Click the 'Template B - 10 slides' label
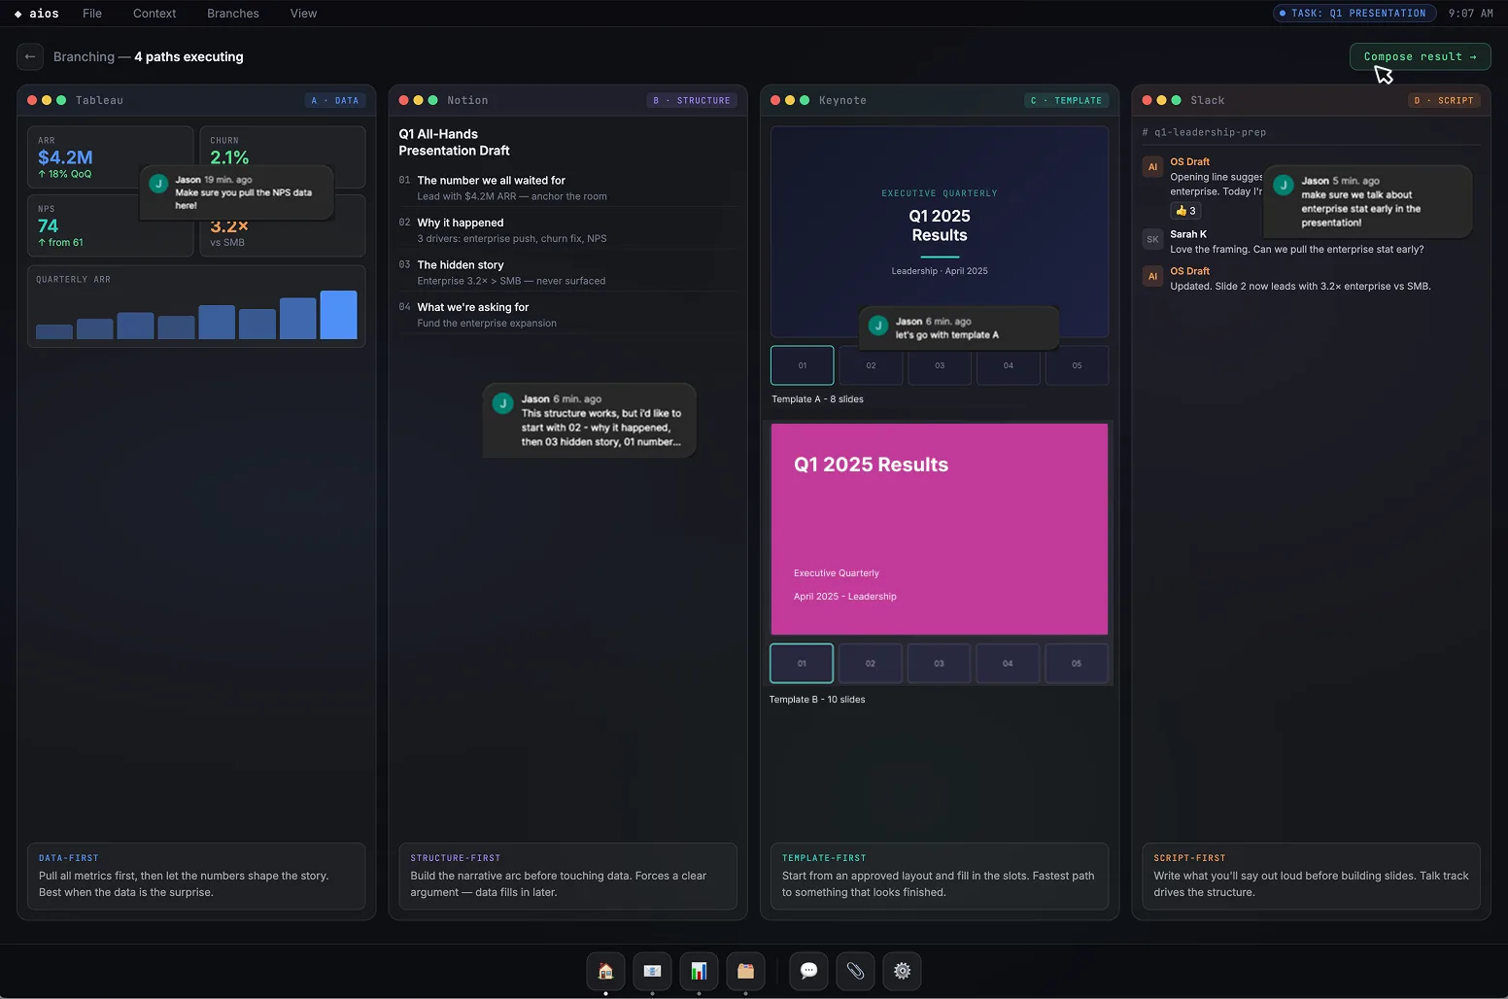 tap(817, 700)
